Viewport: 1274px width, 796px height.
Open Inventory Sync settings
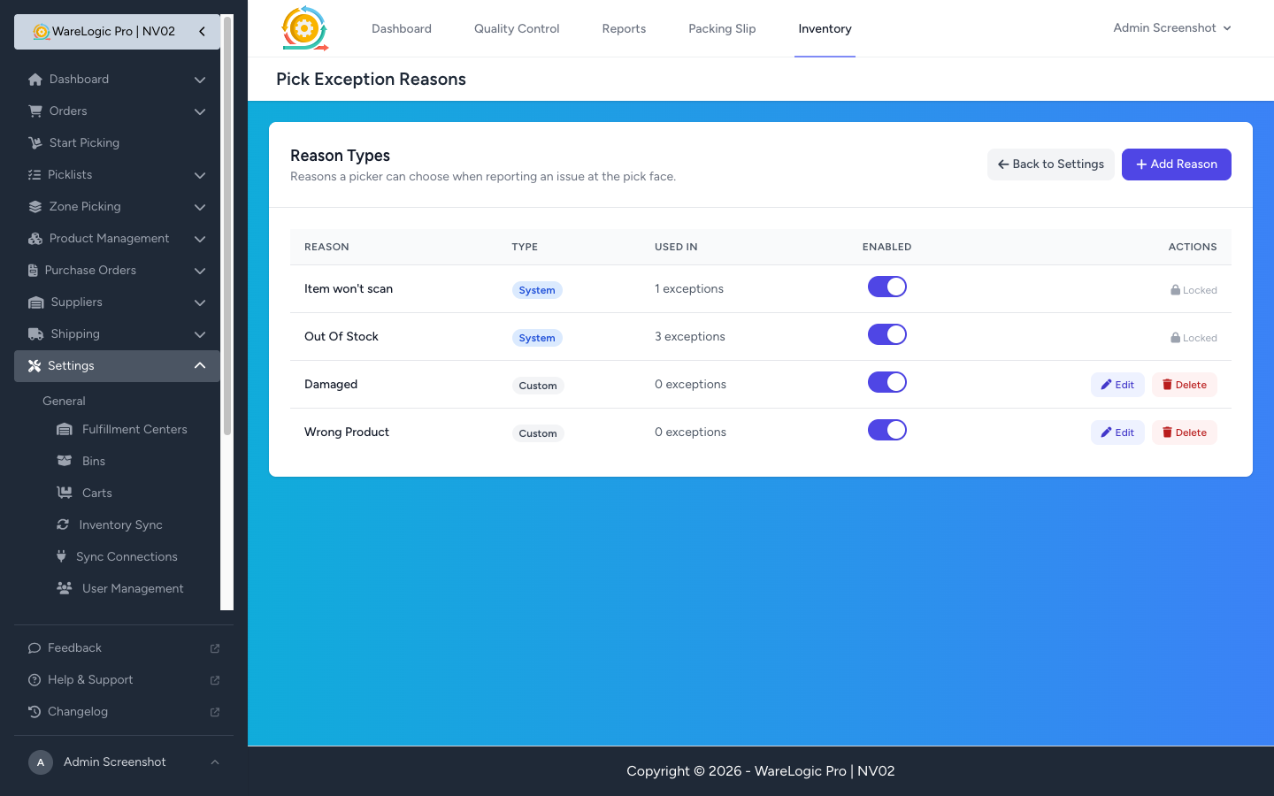point(63,524)
